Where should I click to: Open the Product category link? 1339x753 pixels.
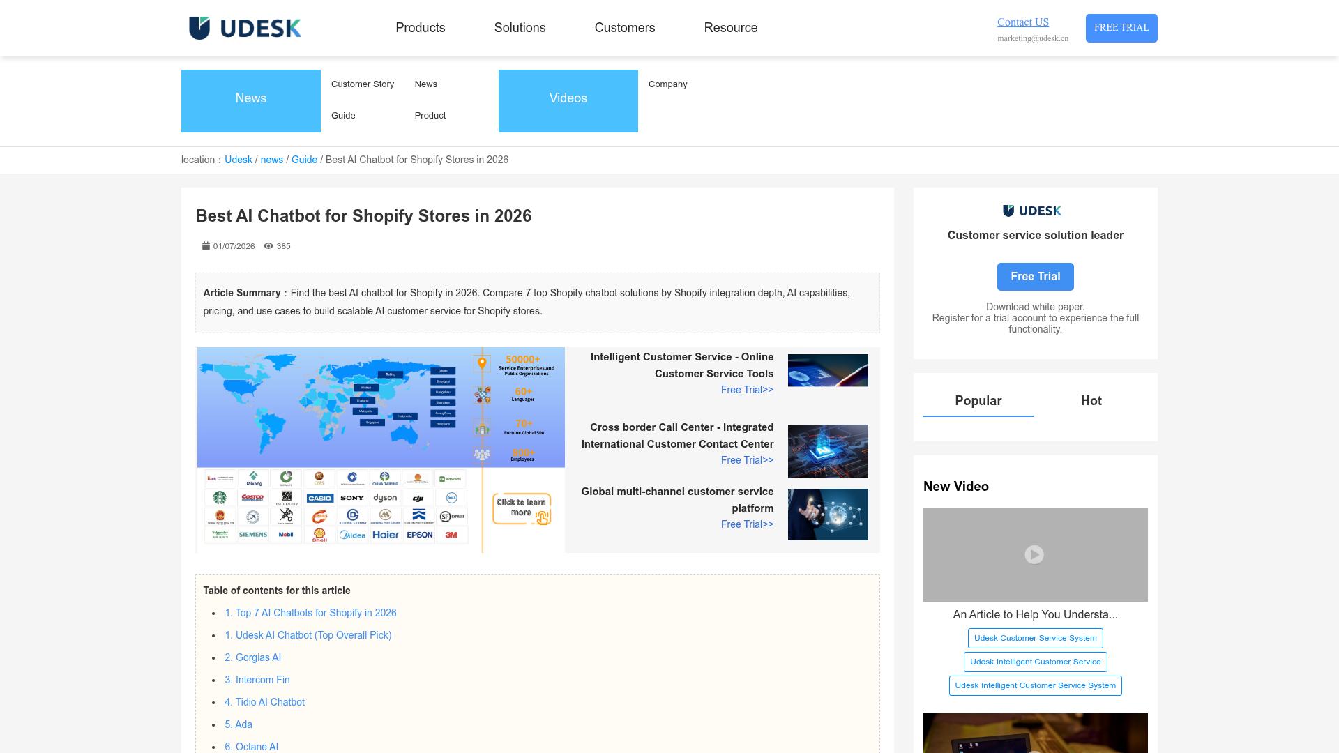click(430, 116)
